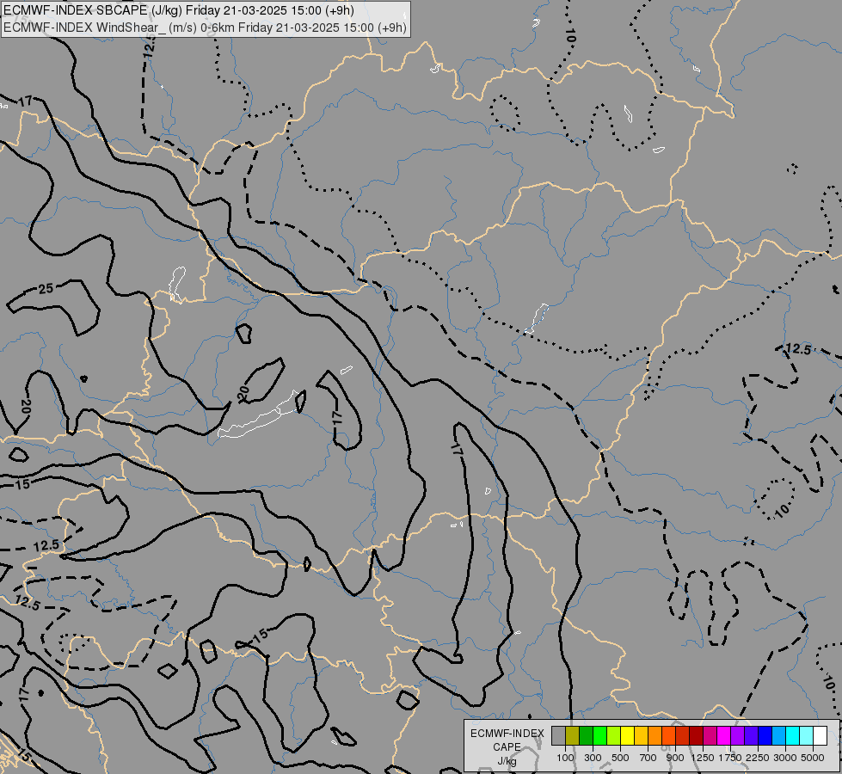Click the '1750' legend scale value
The height and width of the screenshot is (774, 842).
[730, 758]
